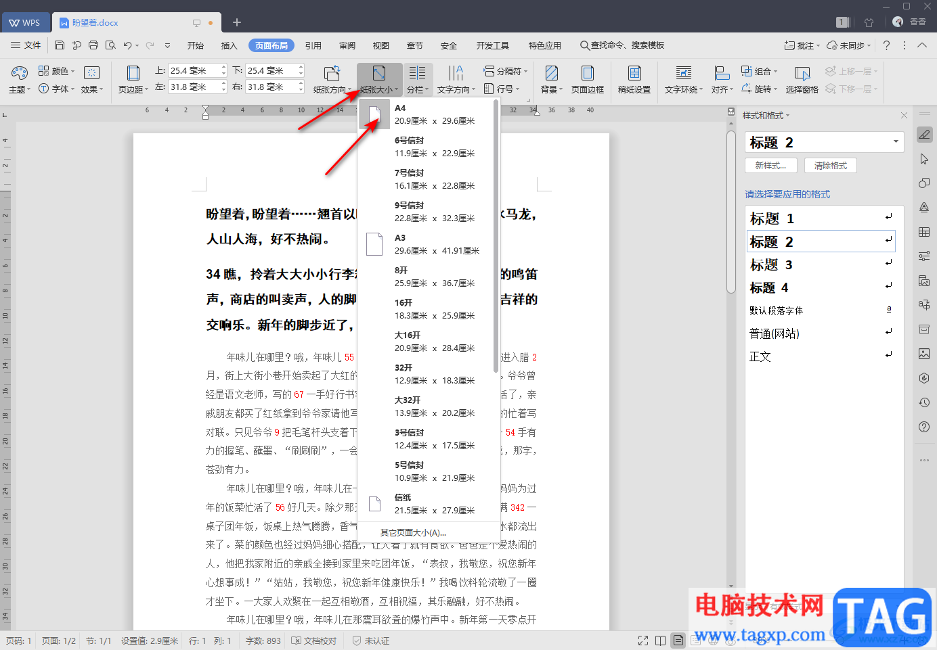Open manuscript paper (稿纸设置) settings
Image resolution: width=937 pixels, height=650 pixels.
(x=634, y=79)
